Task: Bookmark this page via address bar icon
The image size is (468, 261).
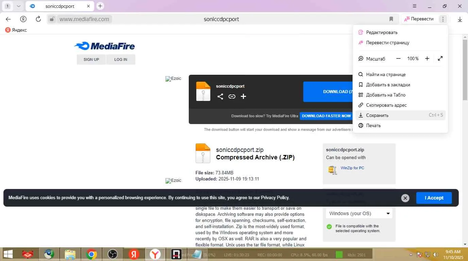Action: [391, 19]
